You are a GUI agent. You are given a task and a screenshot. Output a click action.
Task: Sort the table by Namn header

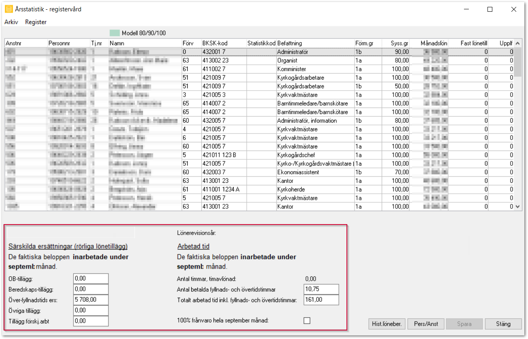click(145, 43)
